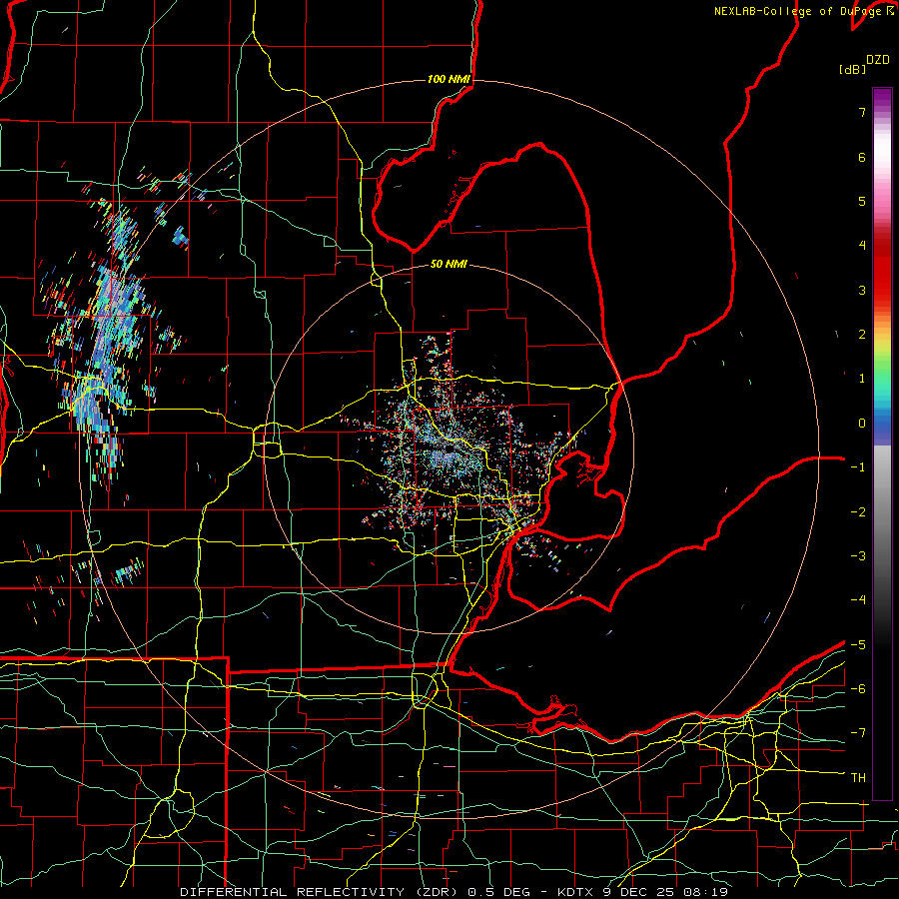Viewport: 899px width, 899px height.
Task: Click the [dB] units label
Action: click(852, 69)
